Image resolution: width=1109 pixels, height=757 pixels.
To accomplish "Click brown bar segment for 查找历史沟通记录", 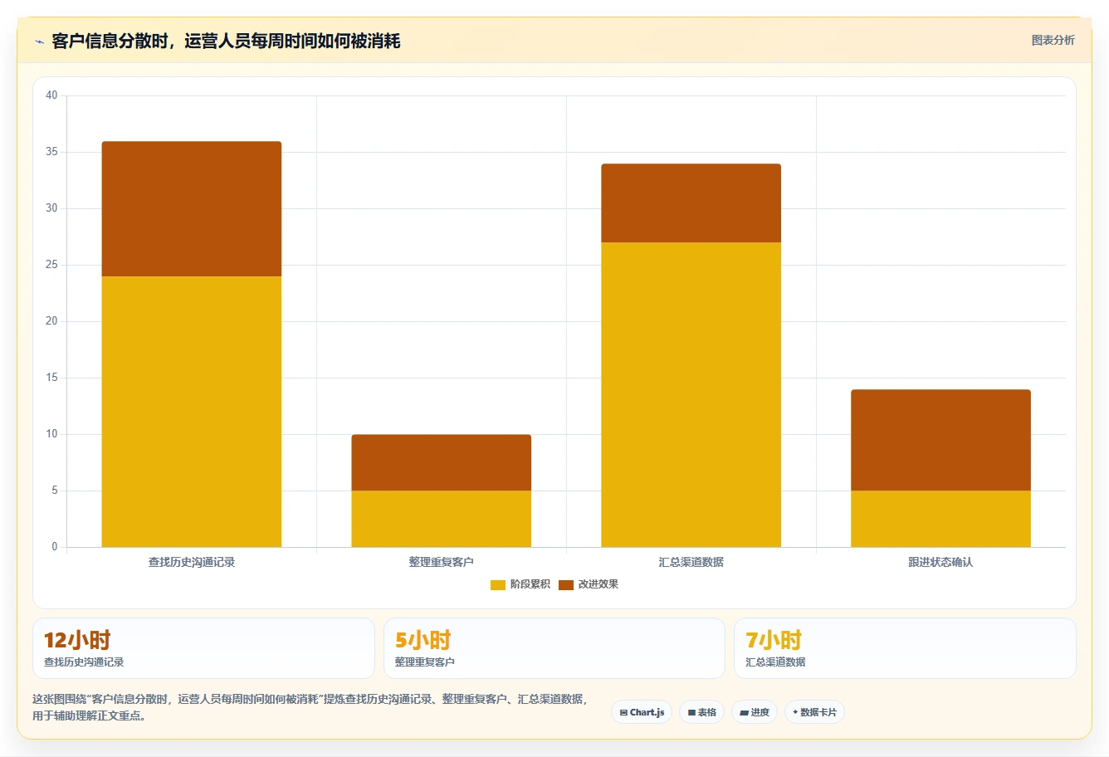I will (x=192, y=209).
